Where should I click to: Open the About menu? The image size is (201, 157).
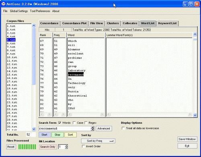pyautogui.click(x=56, y=11)
